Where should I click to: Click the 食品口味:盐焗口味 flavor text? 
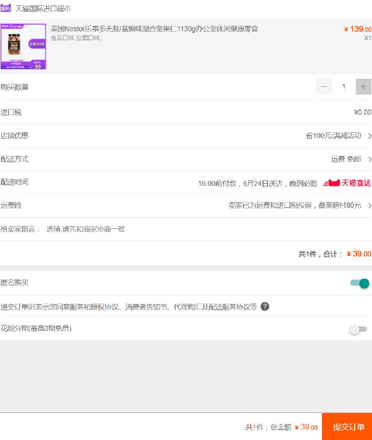[x=76, y=38]
